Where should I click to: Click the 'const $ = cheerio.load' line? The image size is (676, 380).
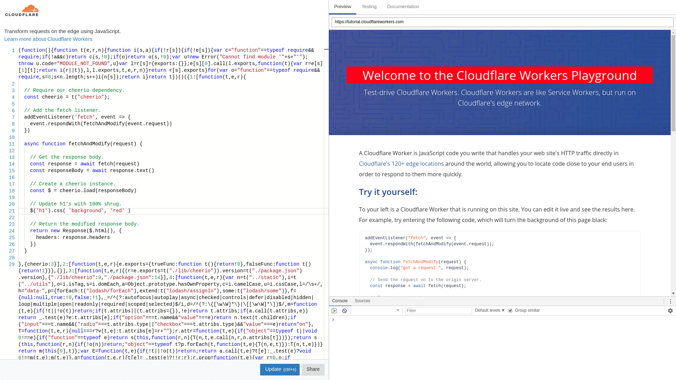click(x=83, y=191)
